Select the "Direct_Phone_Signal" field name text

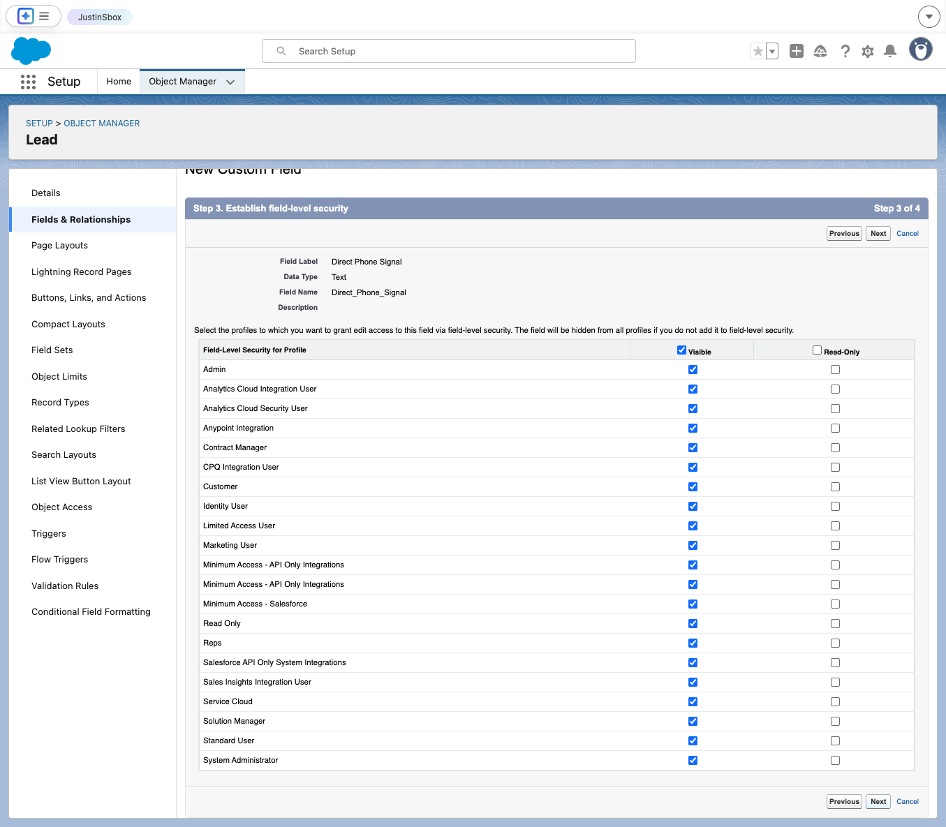click(369, 293)
